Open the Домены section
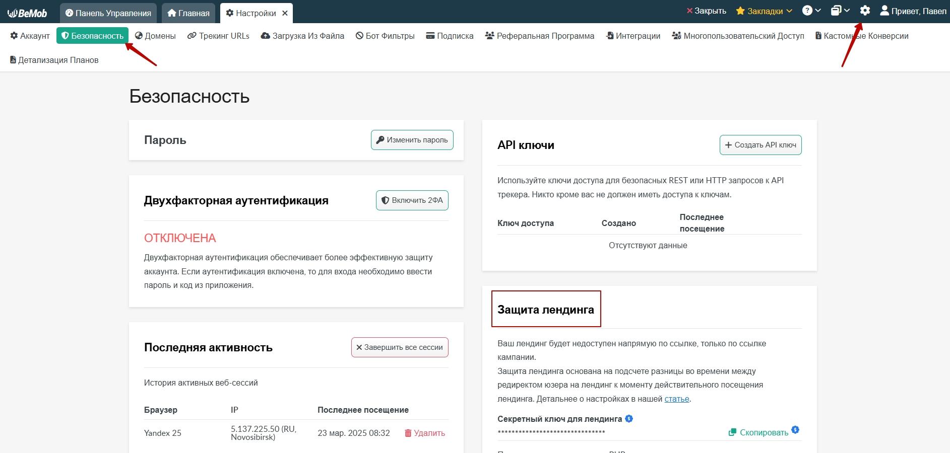 pyautogui.click(x=155, y=36)
